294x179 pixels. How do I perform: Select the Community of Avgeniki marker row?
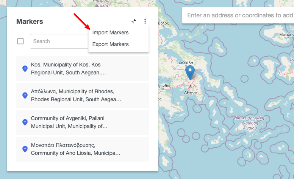(x=83, y=122)
